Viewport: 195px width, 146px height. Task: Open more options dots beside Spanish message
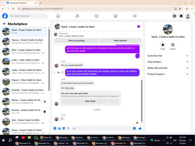(x=55, y=72)
